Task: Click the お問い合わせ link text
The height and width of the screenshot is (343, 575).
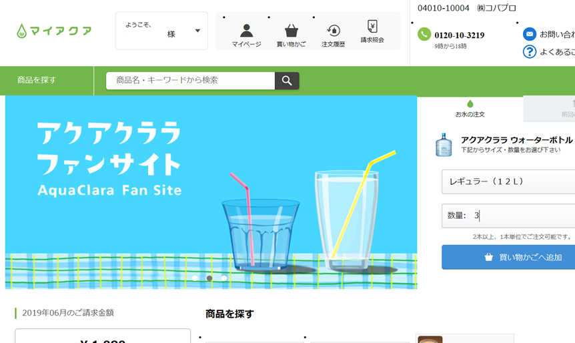Action: 557,35
